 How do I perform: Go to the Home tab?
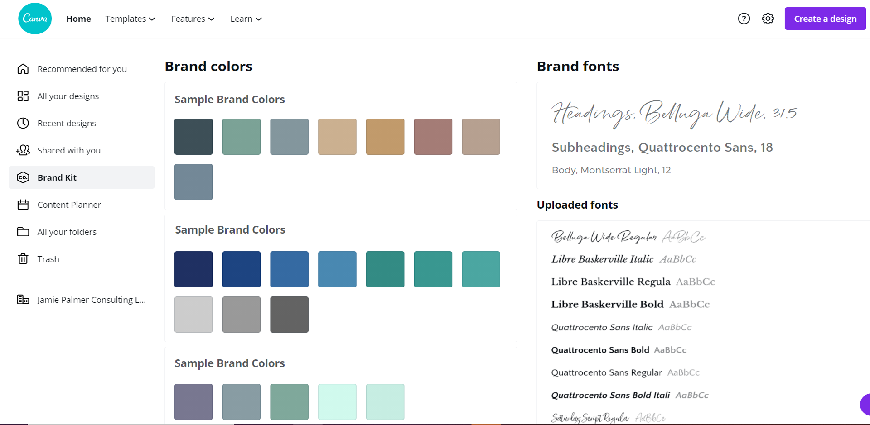[78, 19]
